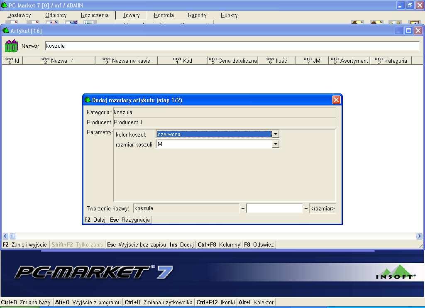Sort by the Kod column header
The image size is (425, 308).
183,61
